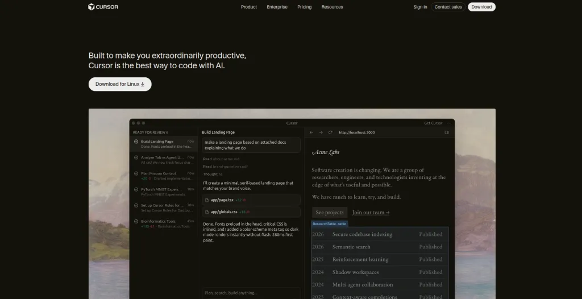Click file icon for app/page.tsx
582x299 pixels.
(x=207, y=200)
